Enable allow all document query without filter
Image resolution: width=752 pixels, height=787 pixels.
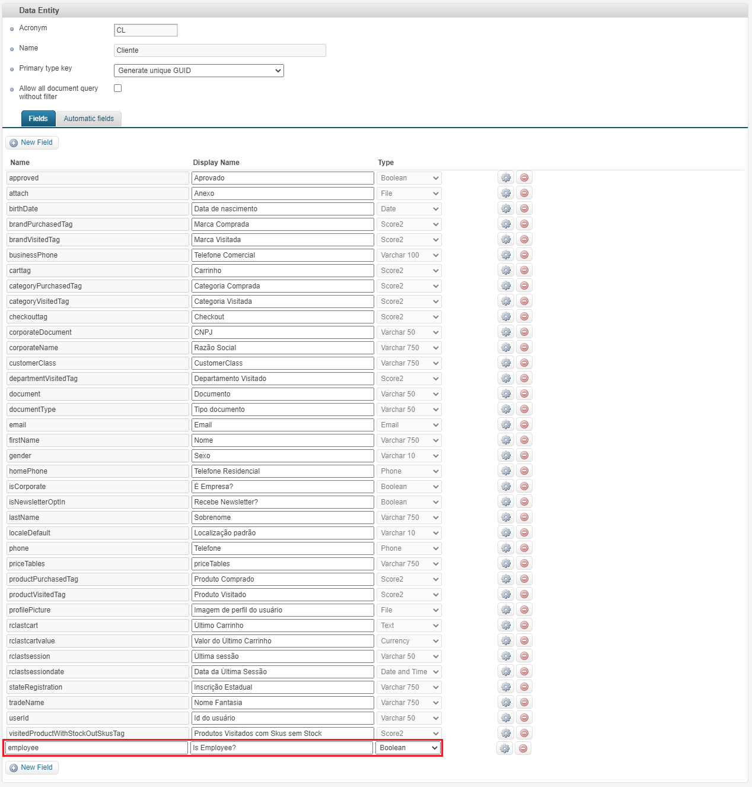117,88
